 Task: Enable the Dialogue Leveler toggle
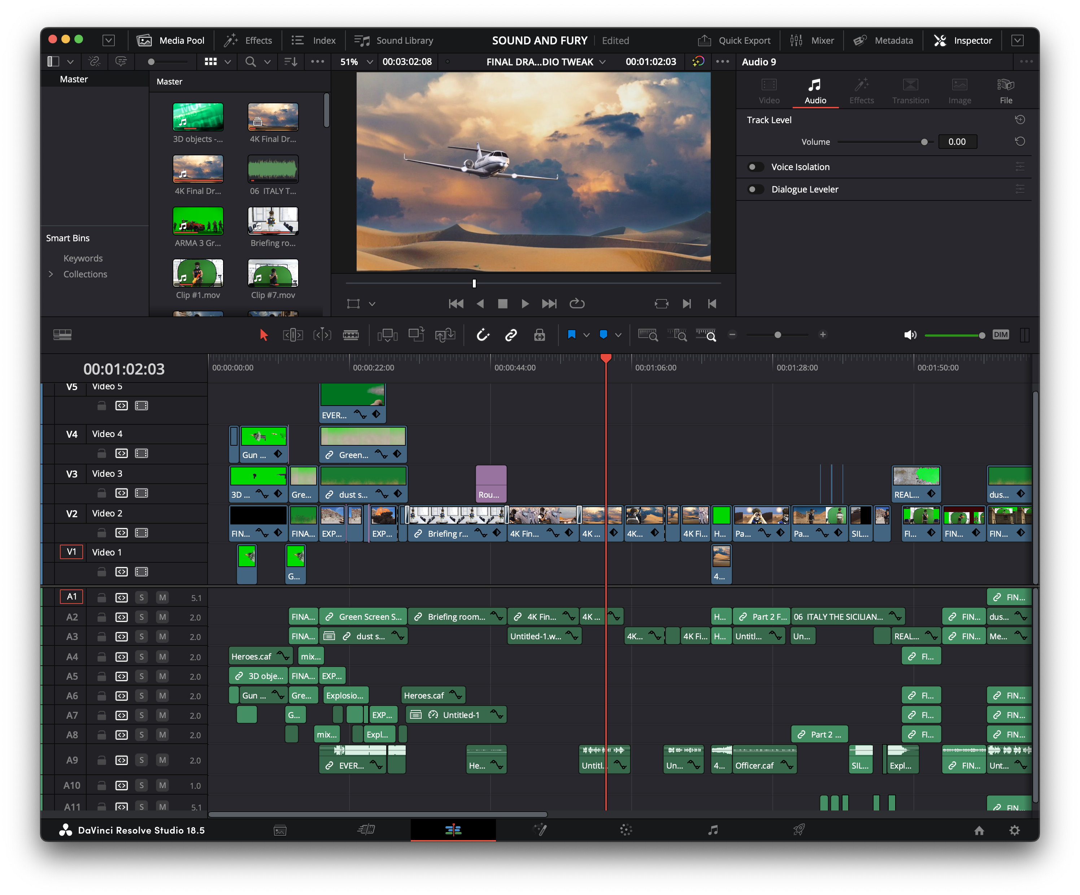755,189
